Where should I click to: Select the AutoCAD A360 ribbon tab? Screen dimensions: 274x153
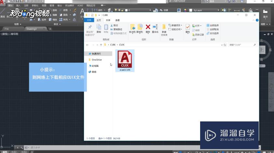[x=80, y=6]
